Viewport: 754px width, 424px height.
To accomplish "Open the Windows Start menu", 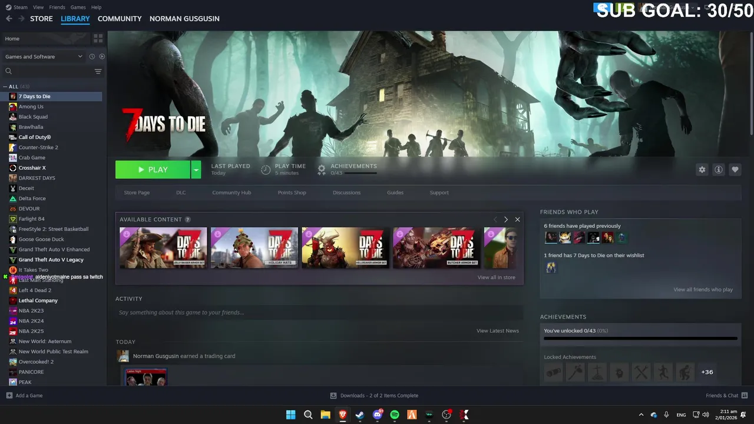I will [290, 415].
